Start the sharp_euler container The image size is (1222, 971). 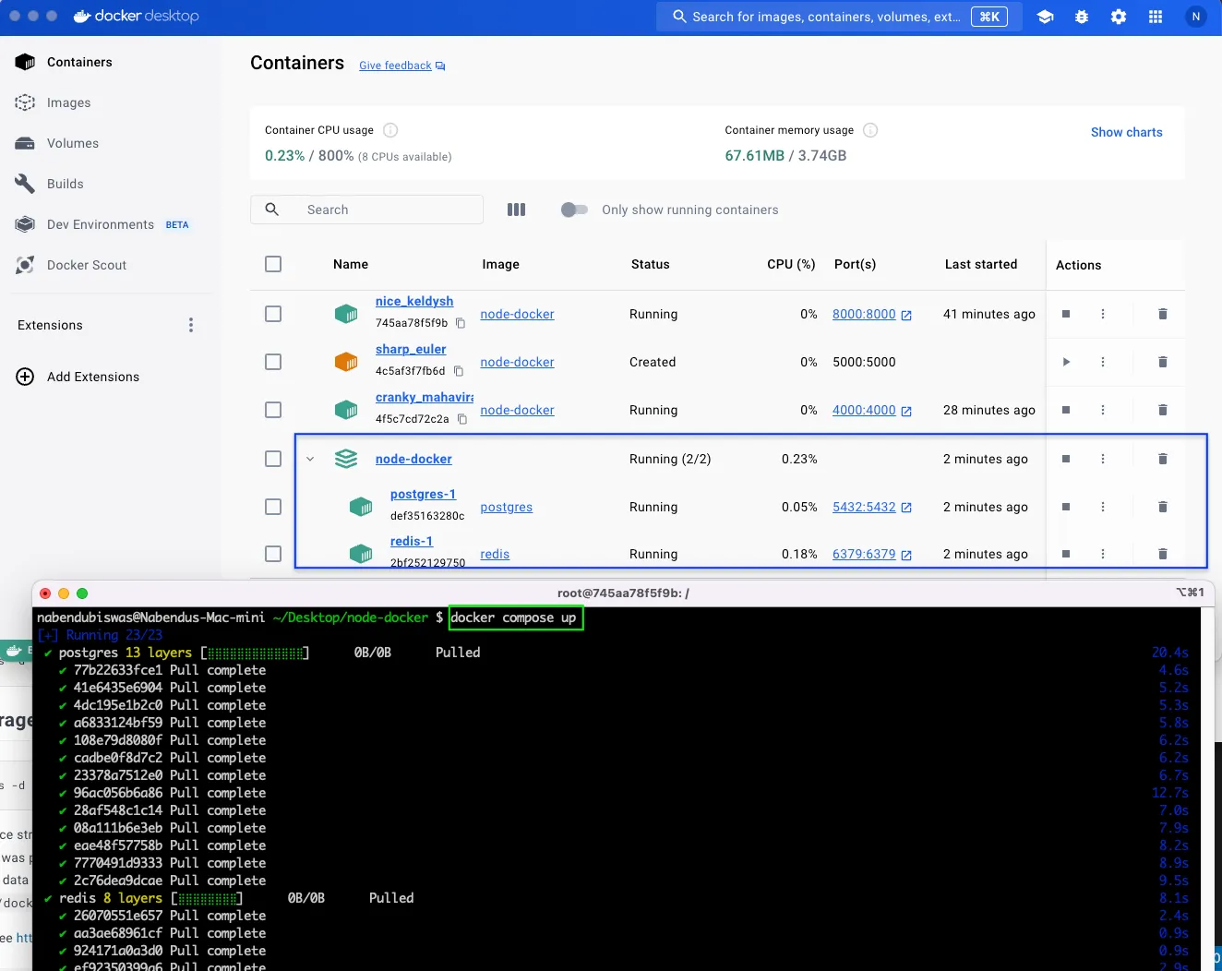click(1066, 362)
